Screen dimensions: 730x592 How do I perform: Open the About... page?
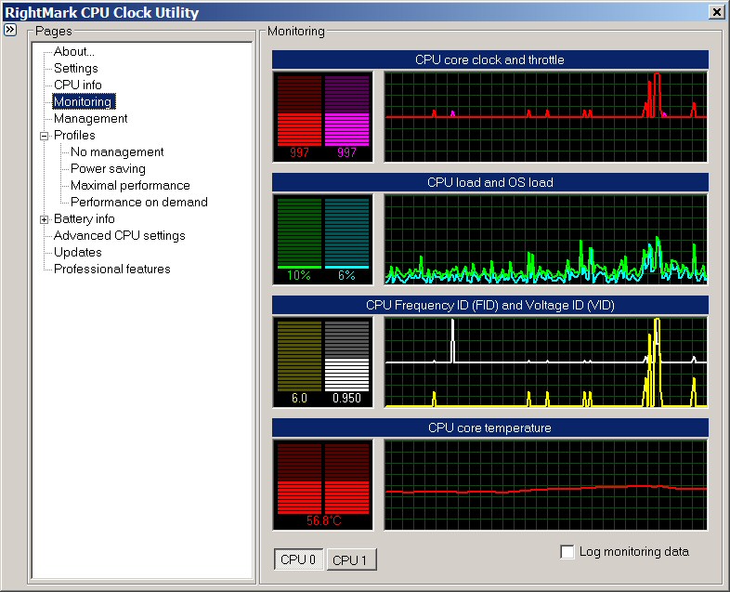[73, 51]
